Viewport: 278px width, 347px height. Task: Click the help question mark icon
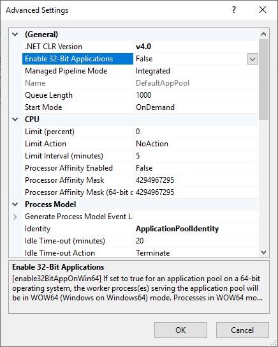pos(234,10)
